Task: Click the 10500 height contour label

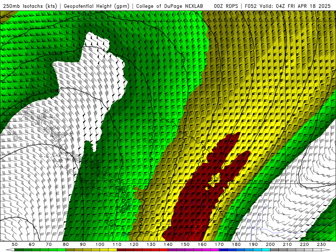Action: pyautogui.click(x=55, y=53)
